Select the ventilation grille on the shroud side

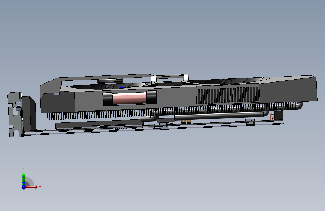pyautogui.click(x=228, y=95)
